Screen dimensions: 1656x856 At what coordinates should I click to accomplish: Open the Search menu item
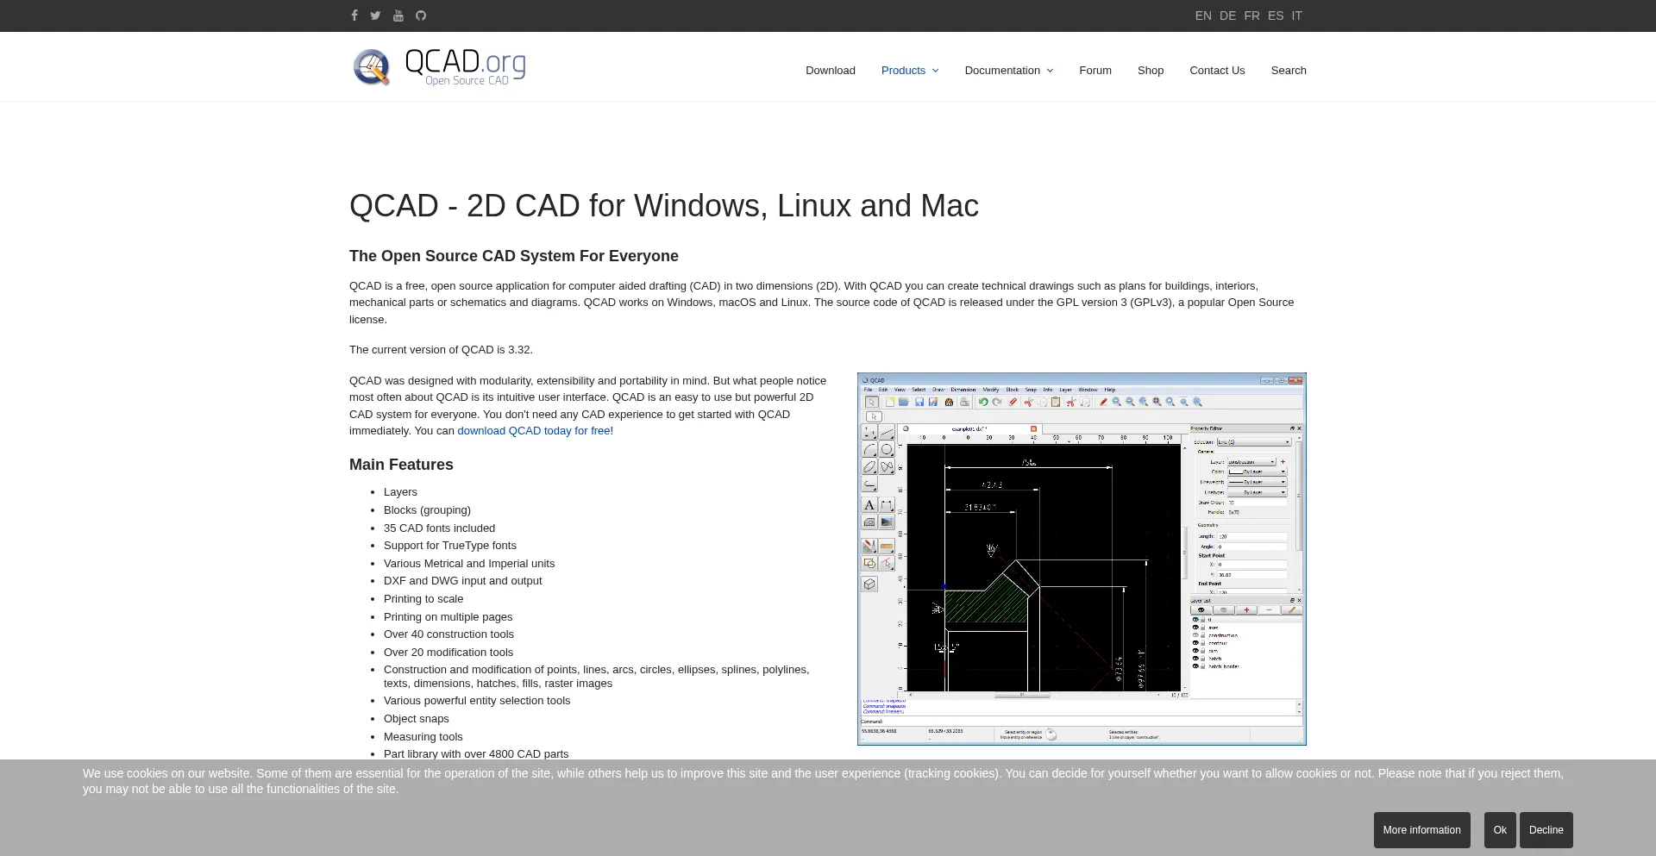click(1289, 71)
